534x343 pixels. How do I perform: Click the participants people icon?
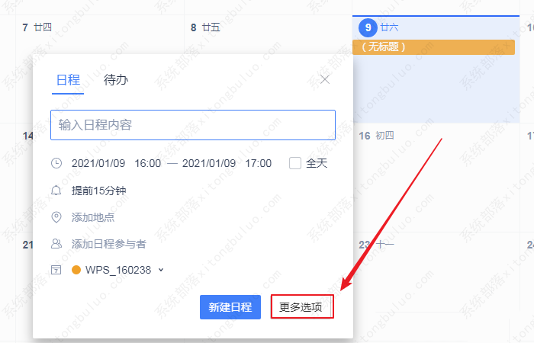tap(56, 244)
